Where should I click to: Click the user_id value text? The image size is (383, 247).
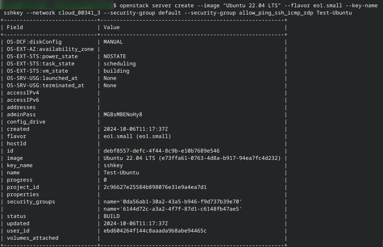[x=155, y=231]
